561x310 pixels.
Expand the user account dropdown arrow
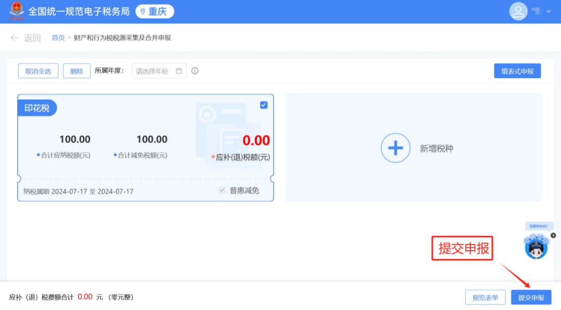click(549, 11)
